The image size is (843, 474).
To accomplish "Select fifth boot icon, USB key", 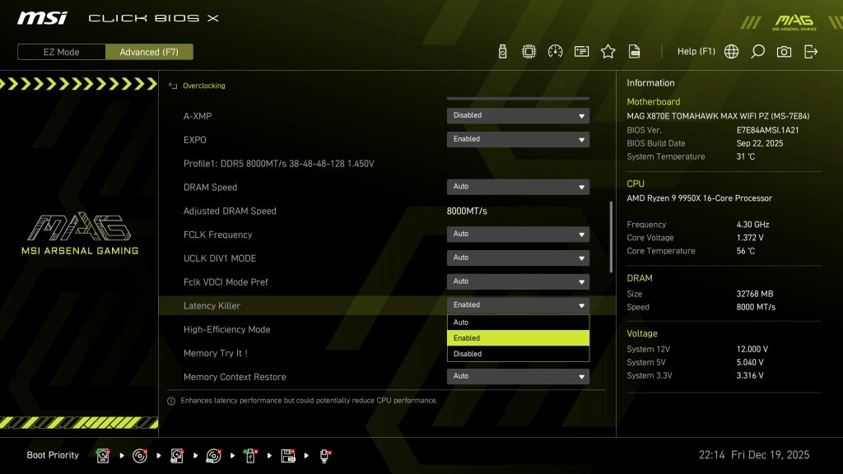I will 250,456.
